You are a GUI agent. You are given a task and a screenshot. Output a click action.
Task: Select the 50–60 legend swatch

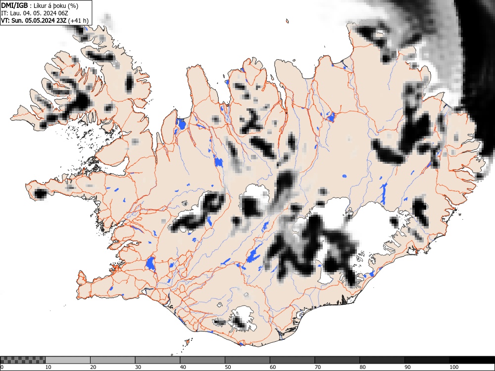coord(247,360)
